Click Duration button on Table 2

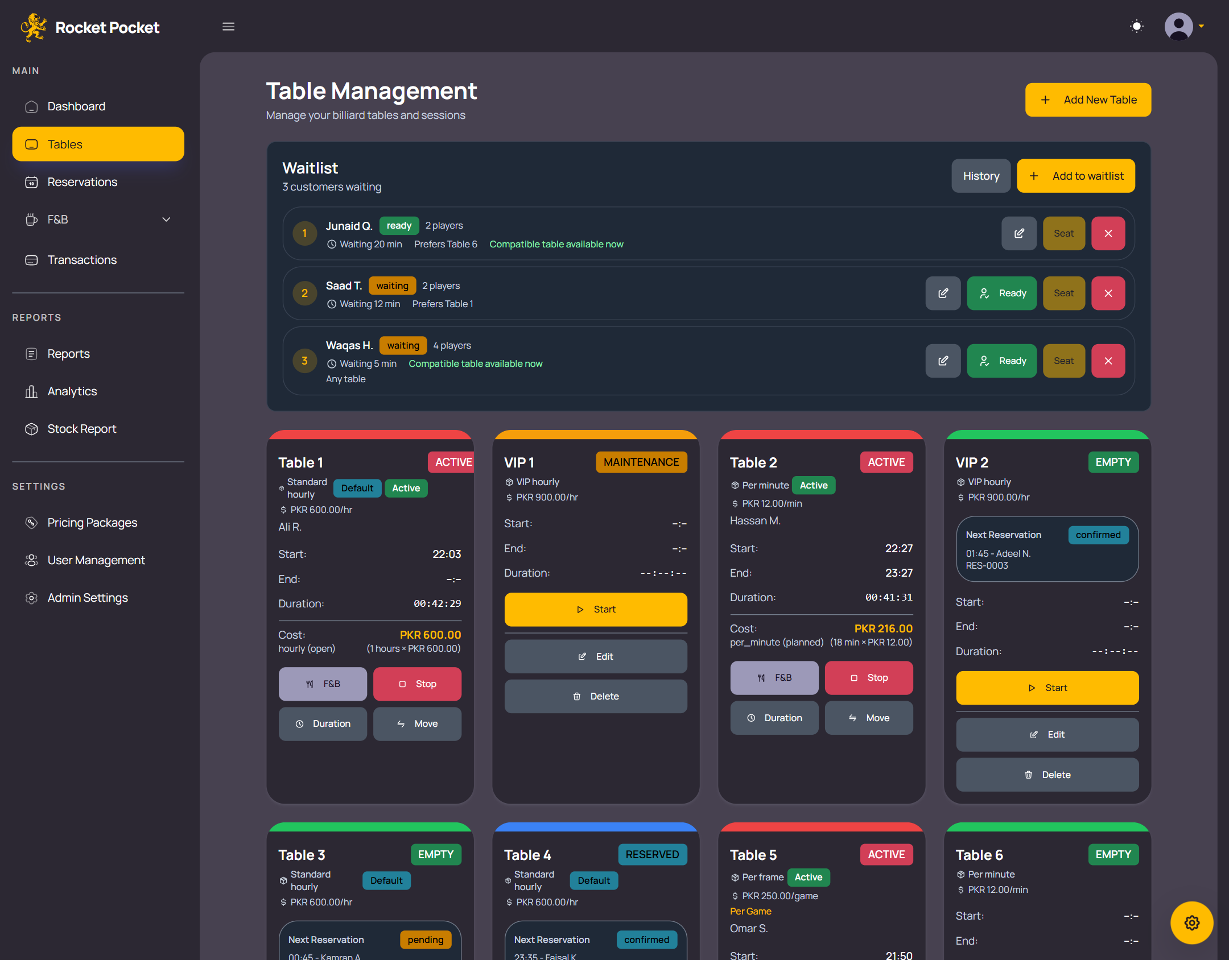point(774,718)
